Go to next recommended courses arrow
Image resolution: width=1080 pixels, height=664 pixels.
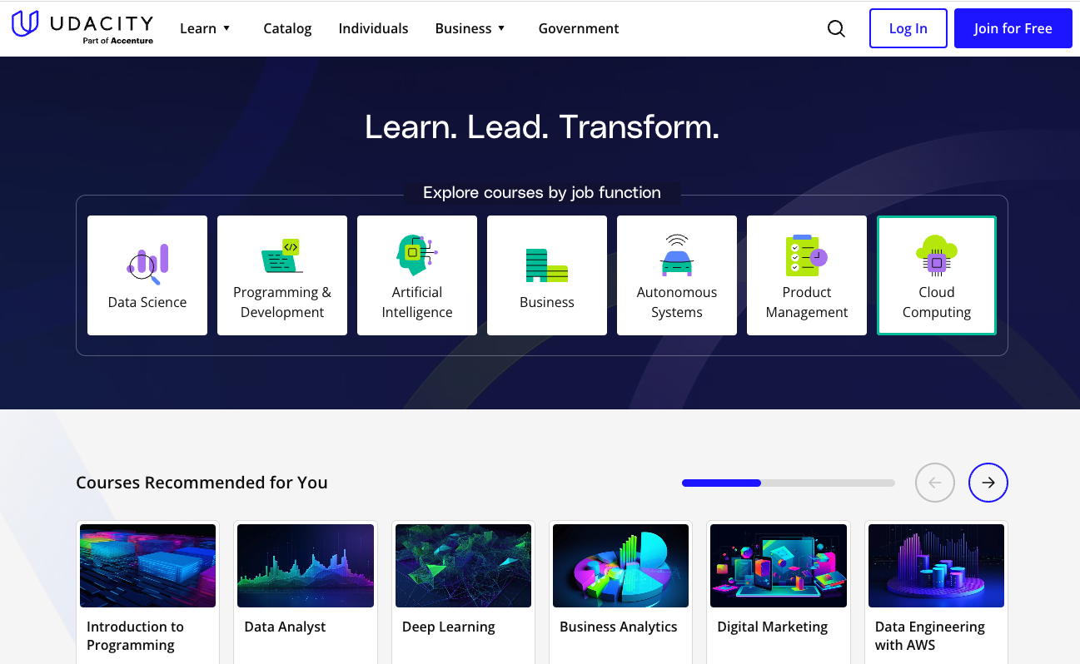click(988, 483)
